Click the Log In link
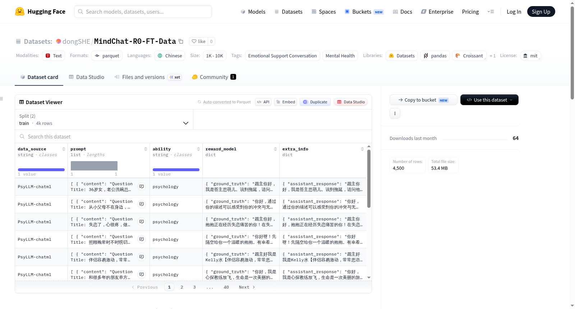 tap(514, 11)
